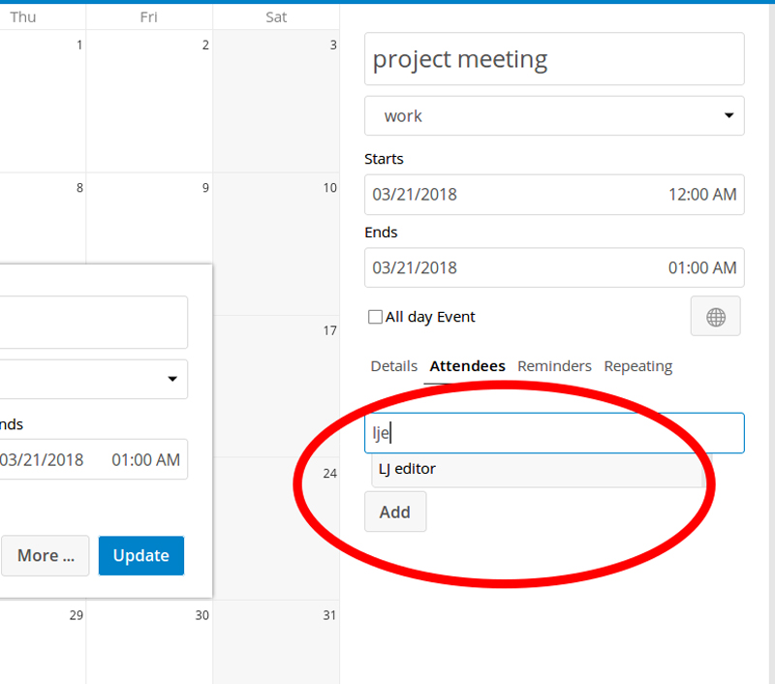Click the globe timezone icon

pyautogui.click(x=715, y=316)
